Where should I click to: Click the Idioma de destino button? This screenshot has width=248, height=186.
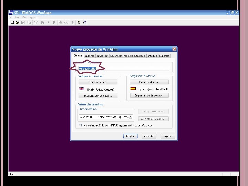(x=149, y=82)
